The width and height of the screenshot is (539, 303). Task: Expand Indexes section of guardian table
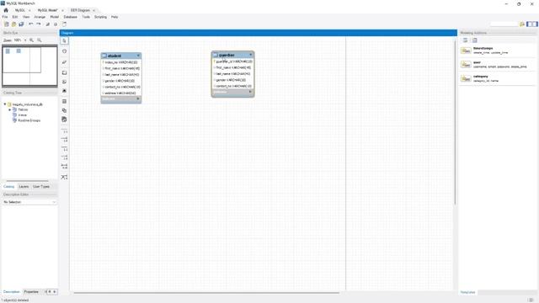coord(250,92)
